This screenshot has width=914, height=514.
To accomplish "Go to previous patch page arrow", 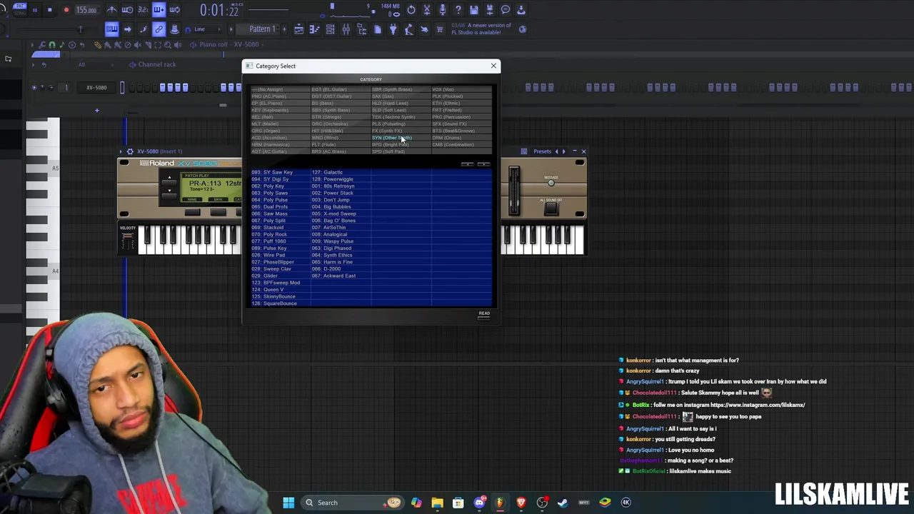I will 467,164.
